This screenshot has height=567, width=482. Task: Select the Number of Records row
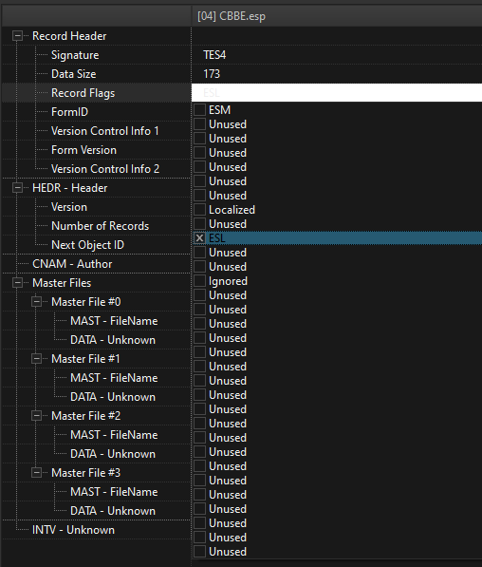point(97,226)
